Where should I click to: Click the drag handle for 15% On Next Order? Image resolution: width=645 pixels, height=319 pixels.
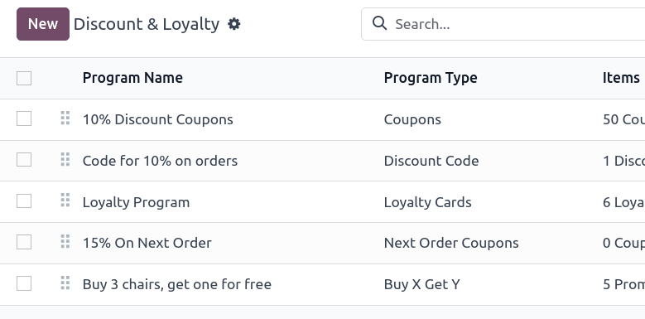65,241
